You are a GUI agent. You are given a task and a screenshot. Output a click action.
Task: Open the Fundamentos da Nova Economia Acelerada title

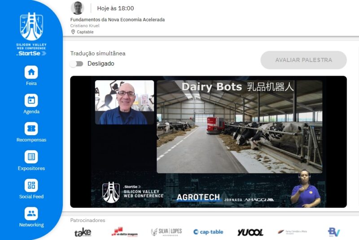pyautogui.click(x=118, y=20)
